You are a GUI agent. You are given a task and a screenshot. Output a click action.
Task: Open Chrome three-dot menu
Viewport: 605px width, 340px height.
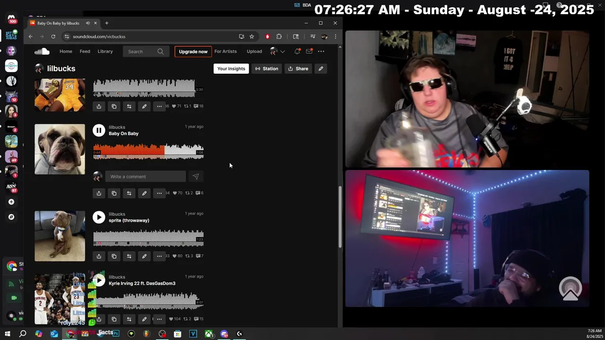pyautogui.click(x=336, y=36)
